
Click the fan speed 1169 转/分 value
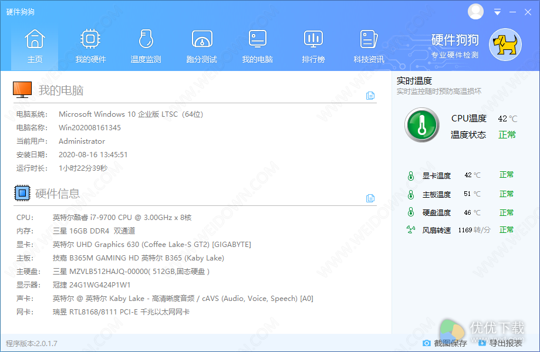tap(474, 230)
